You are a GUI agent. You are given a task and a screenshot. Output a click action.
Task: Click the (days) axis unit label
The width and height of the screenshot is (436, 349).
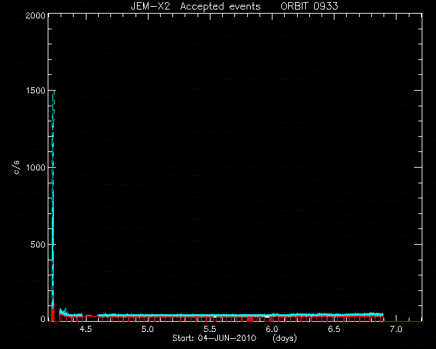tap(285, 338)
